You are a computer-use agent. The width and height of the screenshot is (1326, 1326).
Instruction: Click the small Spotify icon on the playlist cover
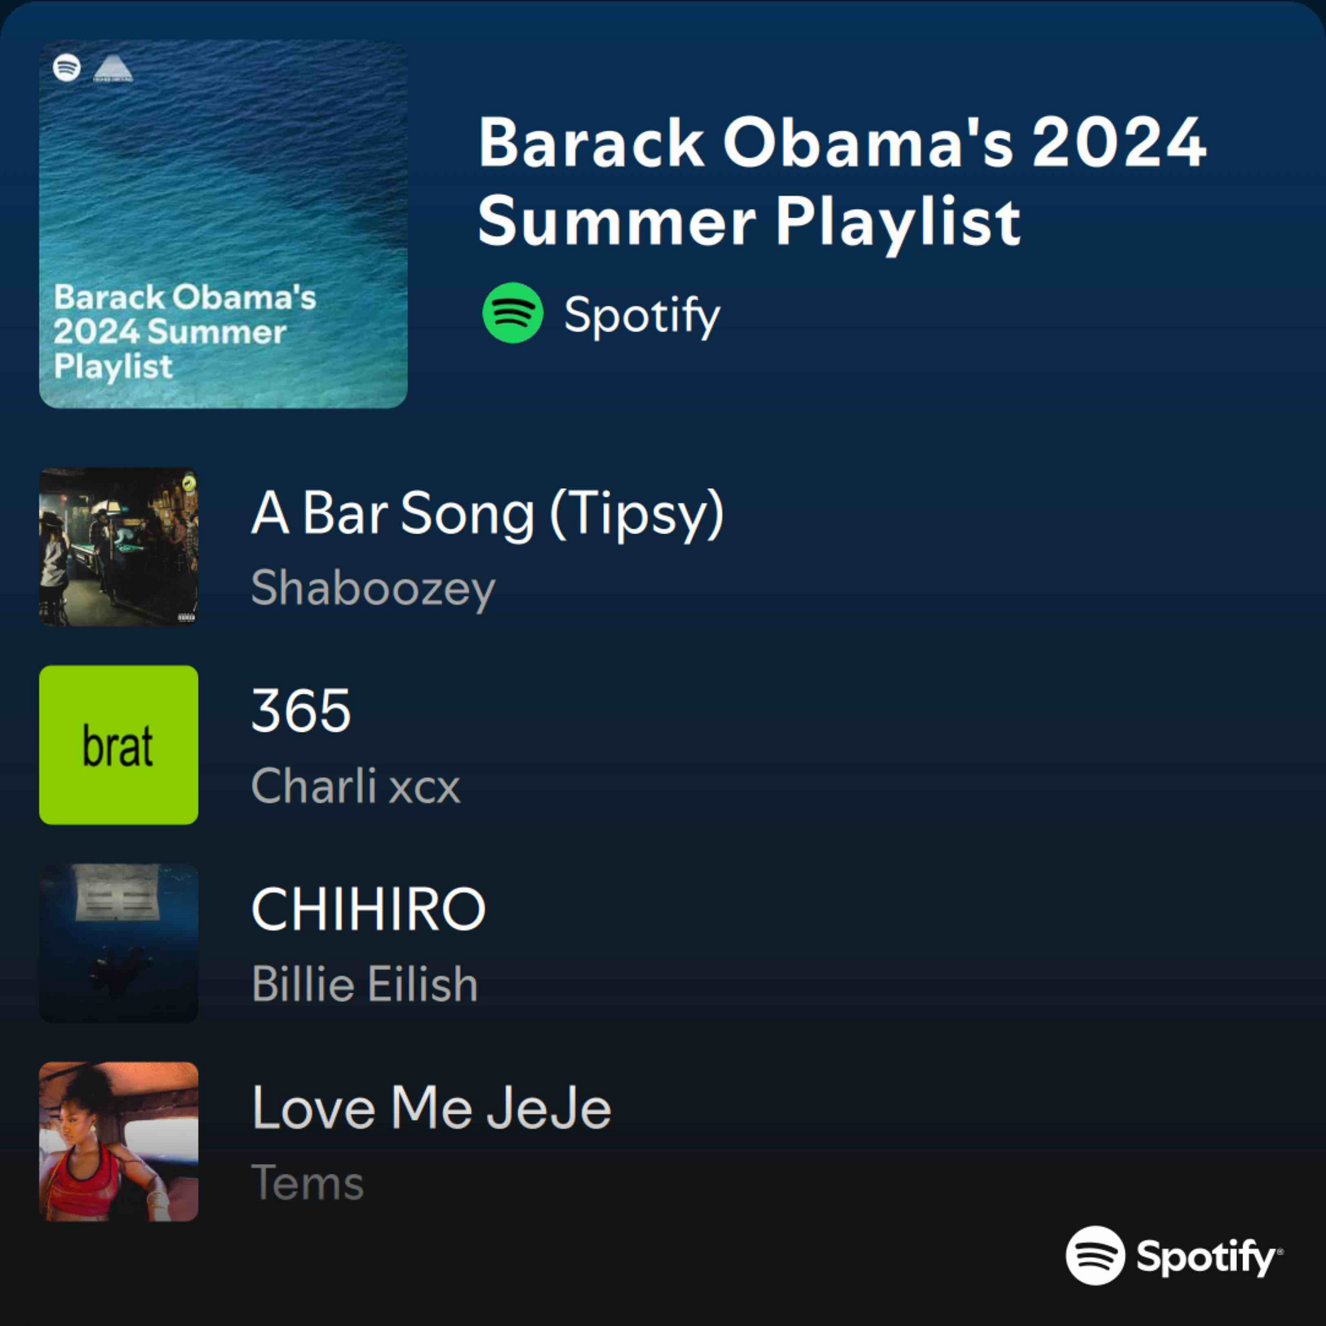[67, 67]
